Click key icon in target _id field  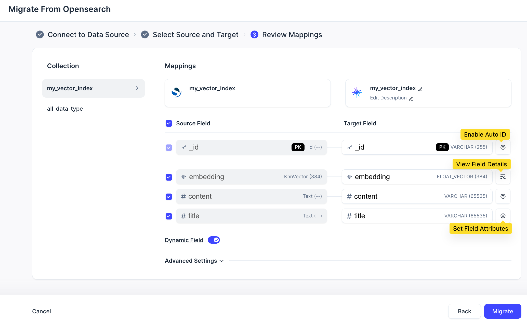pos(350,147)
